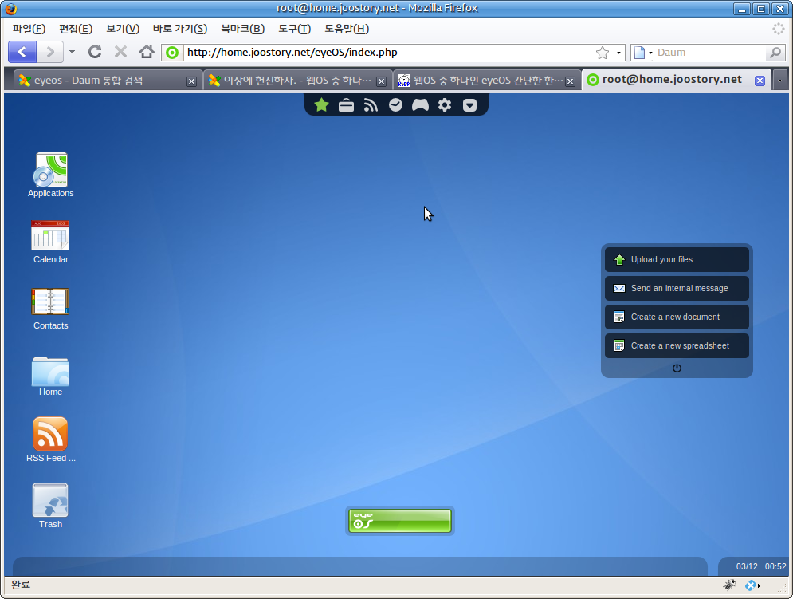This screenshot has width=793, height=599.
Task: Open the checkmark accessories icon in dock
Action: [x=395, y=104]
